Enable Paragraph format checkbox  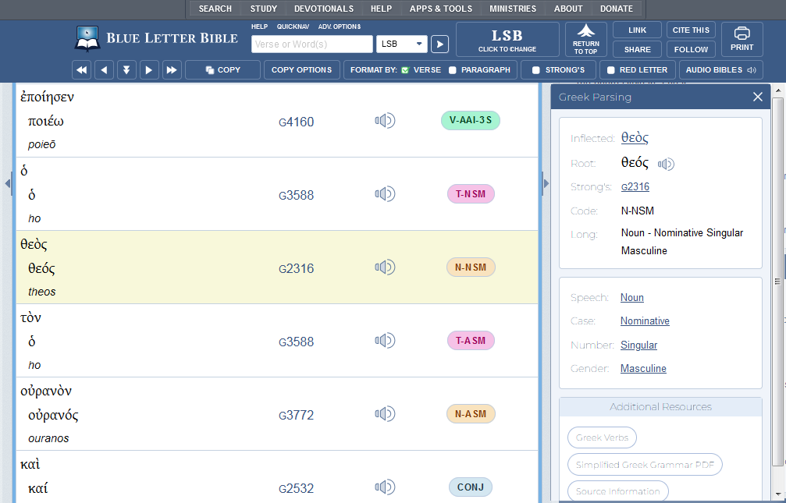[x=452, y=70]
